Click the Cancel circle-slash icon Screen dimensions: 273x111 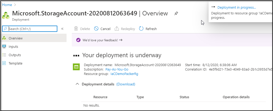pyautogui.click(x=96, y=29)
